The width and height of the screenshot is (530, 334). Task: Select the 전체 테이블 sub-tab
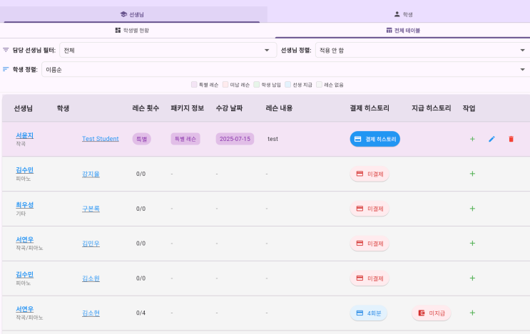(403, 31)
